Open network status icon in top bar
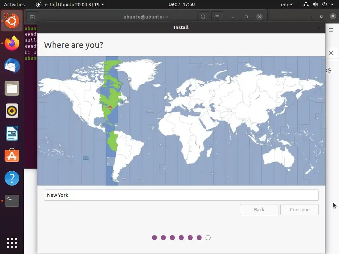Image resolution: width=339 pixels, height=254 pixels. click(x=306, y=4)
